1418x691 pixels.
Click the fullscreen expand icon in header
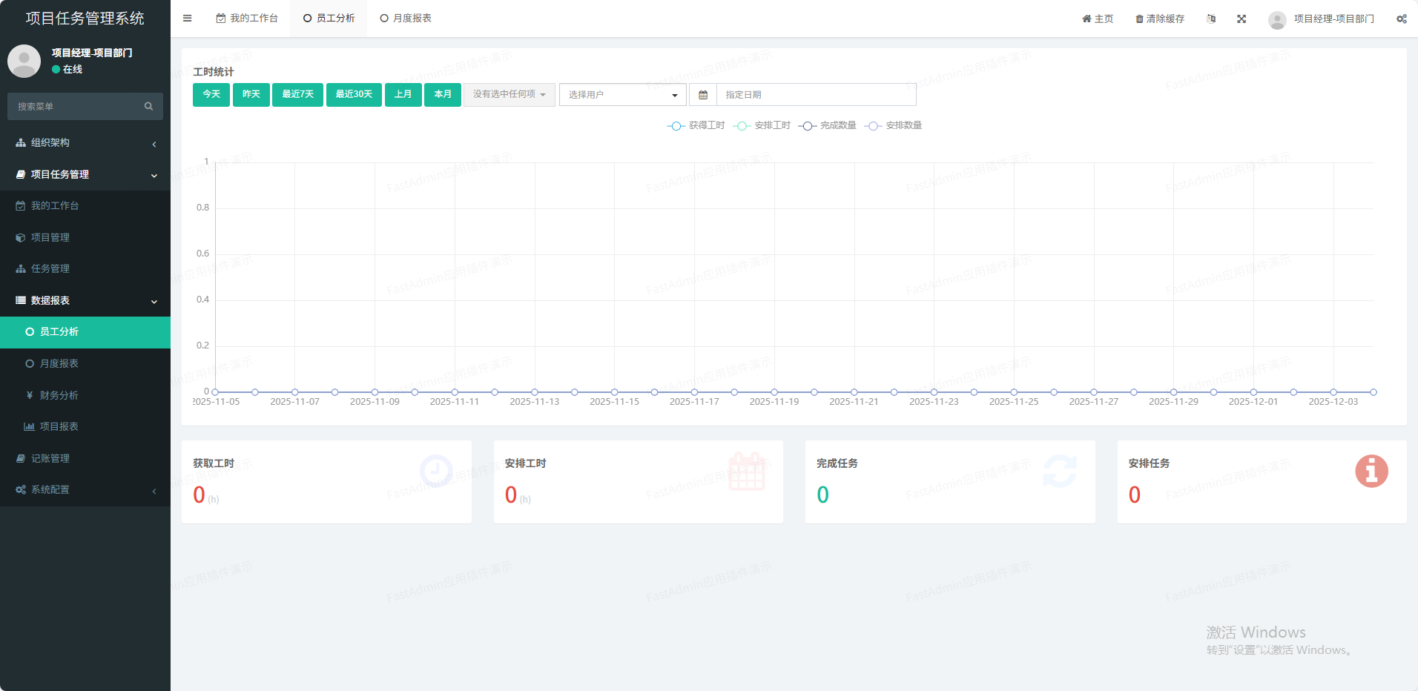tap(1241, 19)
